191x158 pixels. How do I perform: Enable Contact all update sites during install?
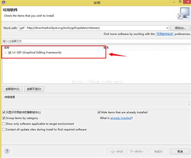tap(4, 129)
